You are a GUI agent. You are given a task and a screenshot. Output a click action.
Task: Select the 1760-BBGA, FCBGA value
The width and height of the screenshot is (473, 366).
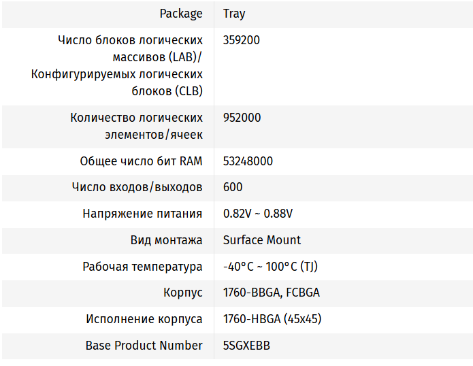272,293
